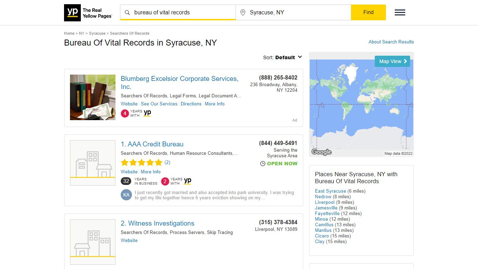Click the Google logo on map

(x=322, y=152)
